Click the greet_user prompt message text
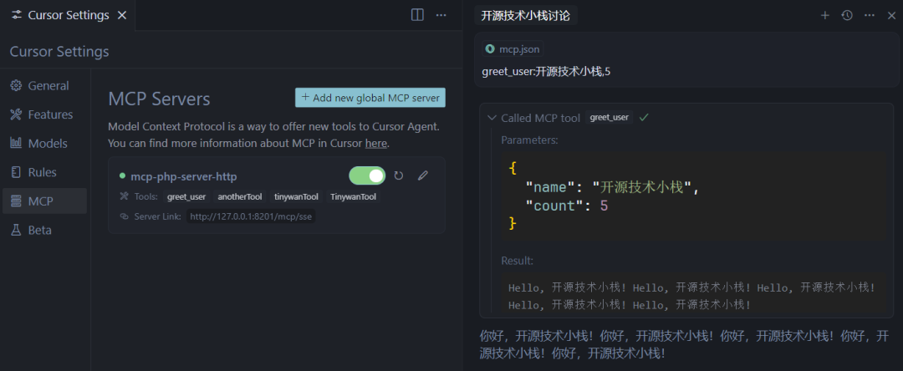 click(x=546, y=72)
